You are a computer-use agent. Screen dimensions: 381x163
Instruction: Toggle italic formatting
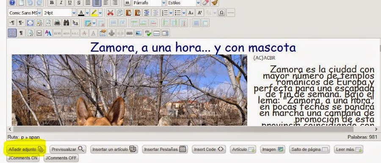coord(61,3)
